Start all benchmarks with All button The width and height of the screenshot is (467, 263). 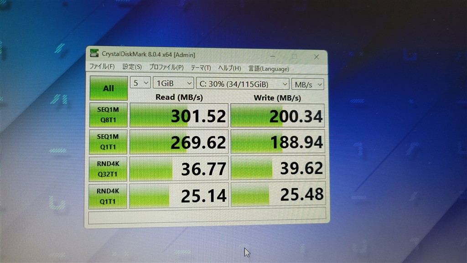109,88
